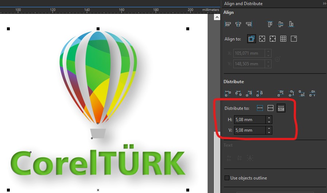Click the Align bottom icon

[291, 24]
